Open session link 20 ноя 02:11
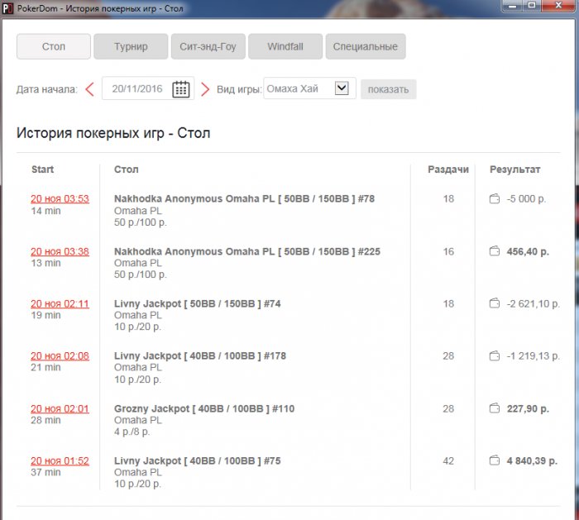 [60, 303]
